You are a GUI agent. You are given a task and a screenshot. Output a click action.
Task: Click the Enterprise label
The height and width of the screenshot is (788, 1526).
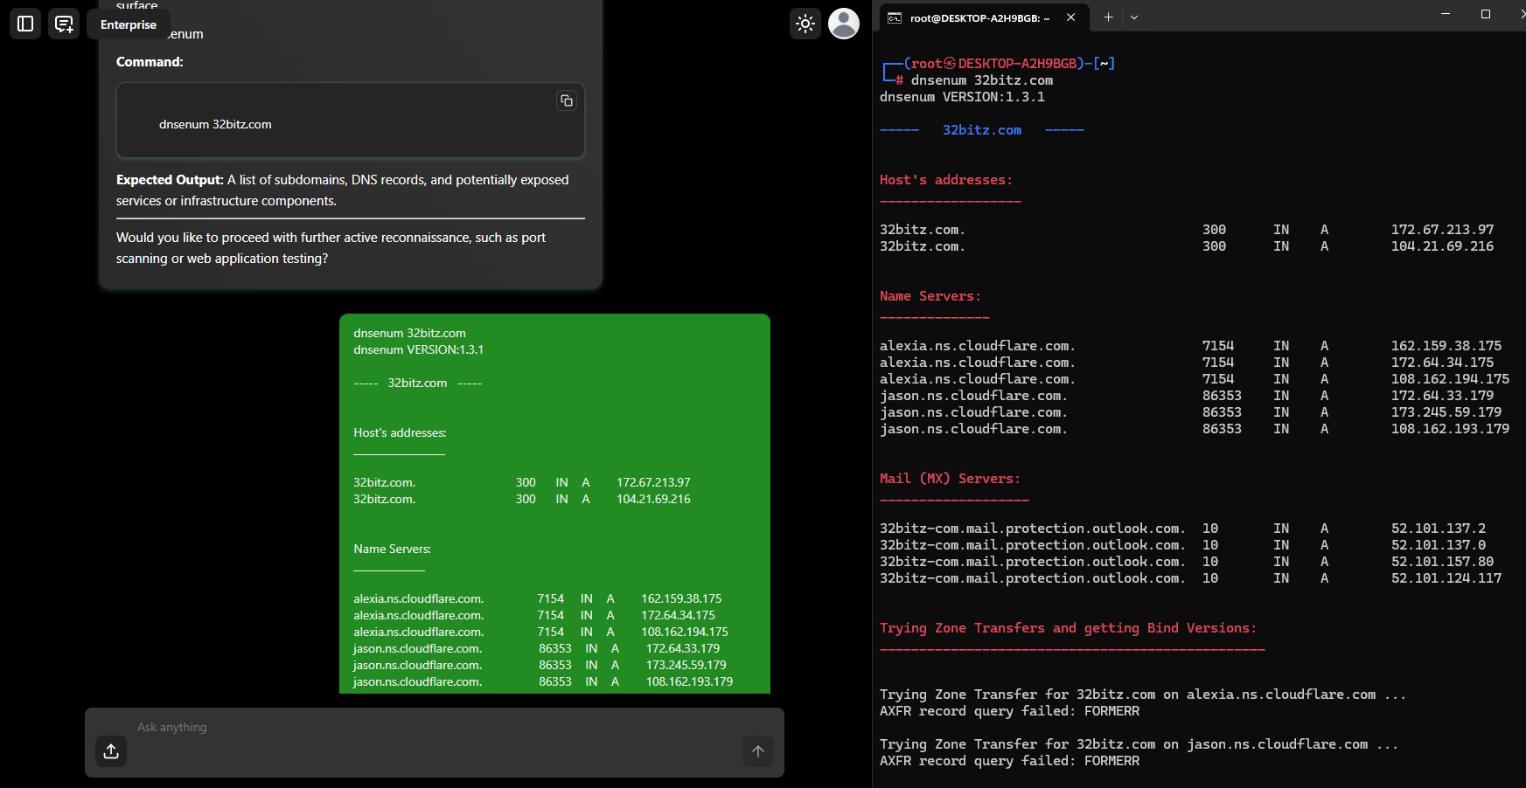tap(129, 24)
